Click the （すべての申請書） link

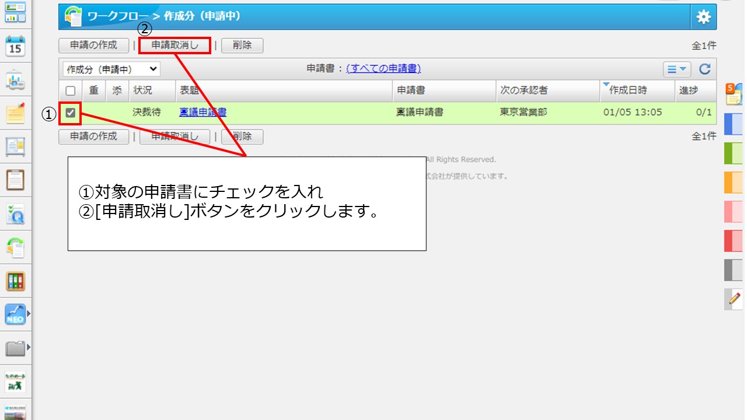pyautogui.click(x=383, y=69)
